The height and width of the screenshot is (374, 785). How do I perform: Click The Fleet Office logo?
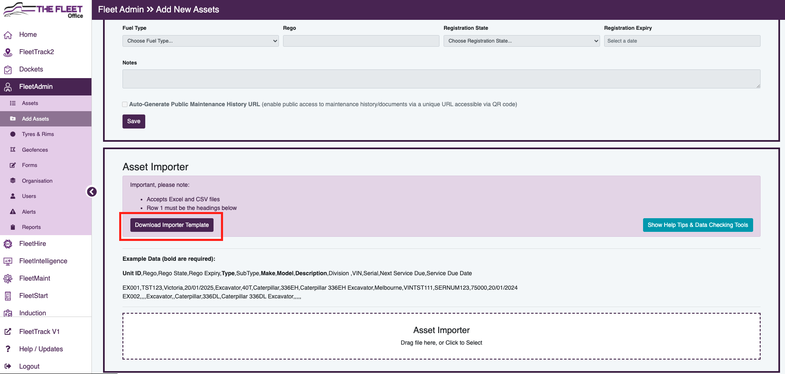point(43,10)
